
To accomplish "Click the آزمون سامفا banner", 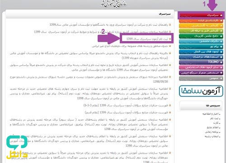I will tap(201, 91).
